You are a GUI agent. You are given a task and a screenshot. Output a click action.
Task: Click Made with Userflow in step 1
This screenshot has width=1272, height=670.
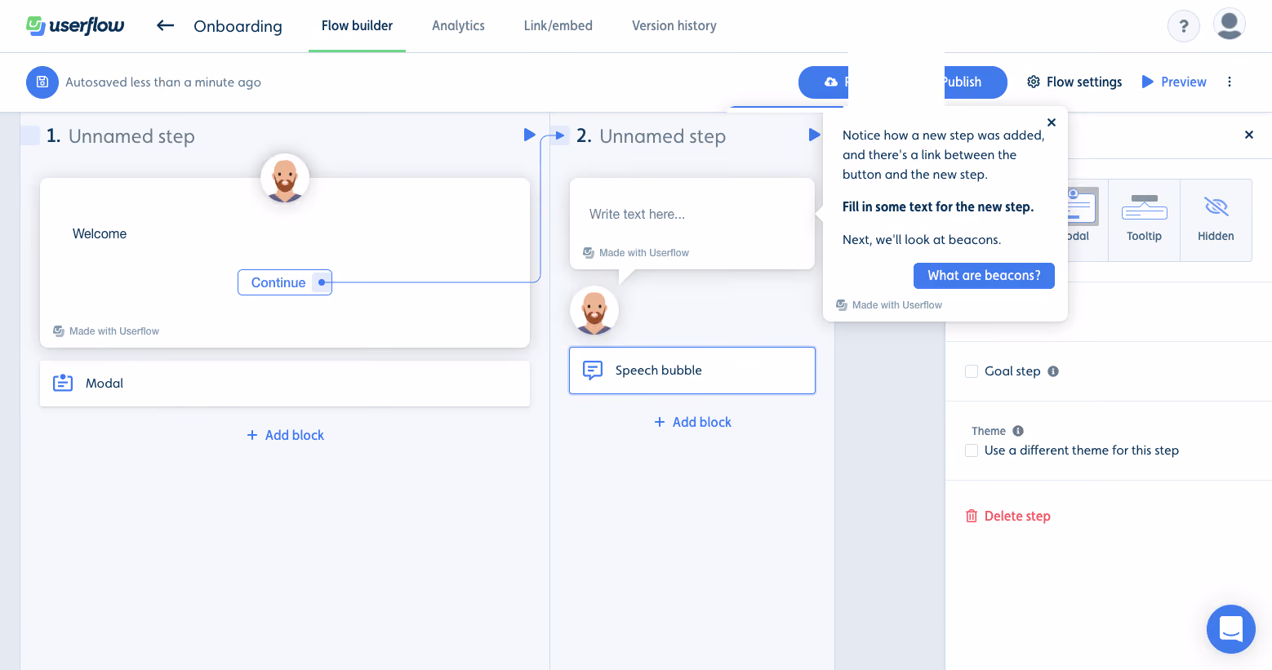106,331
